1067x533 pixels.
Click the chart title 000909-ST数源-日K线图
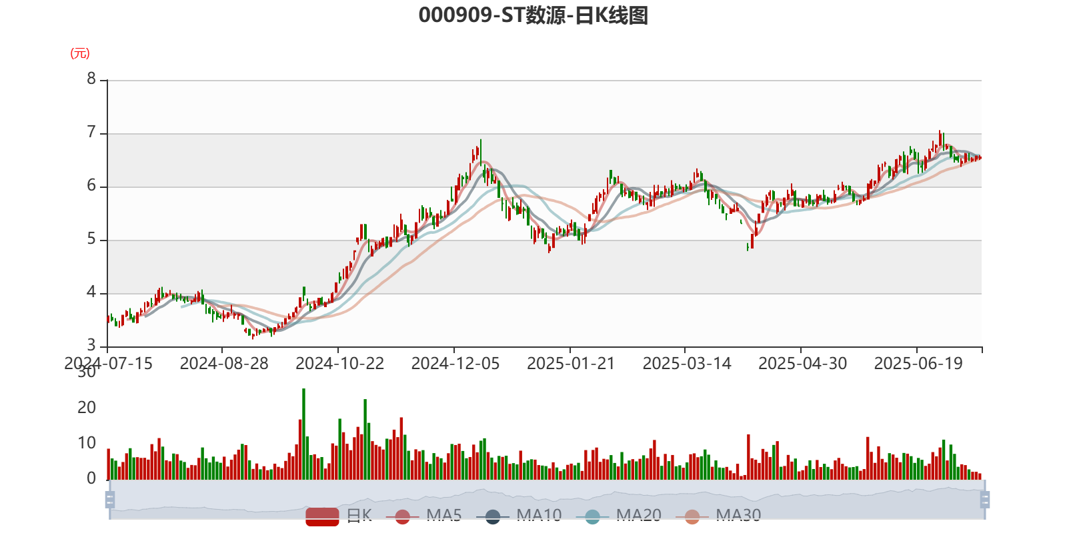pyautogui.click(x=533, y=15)
